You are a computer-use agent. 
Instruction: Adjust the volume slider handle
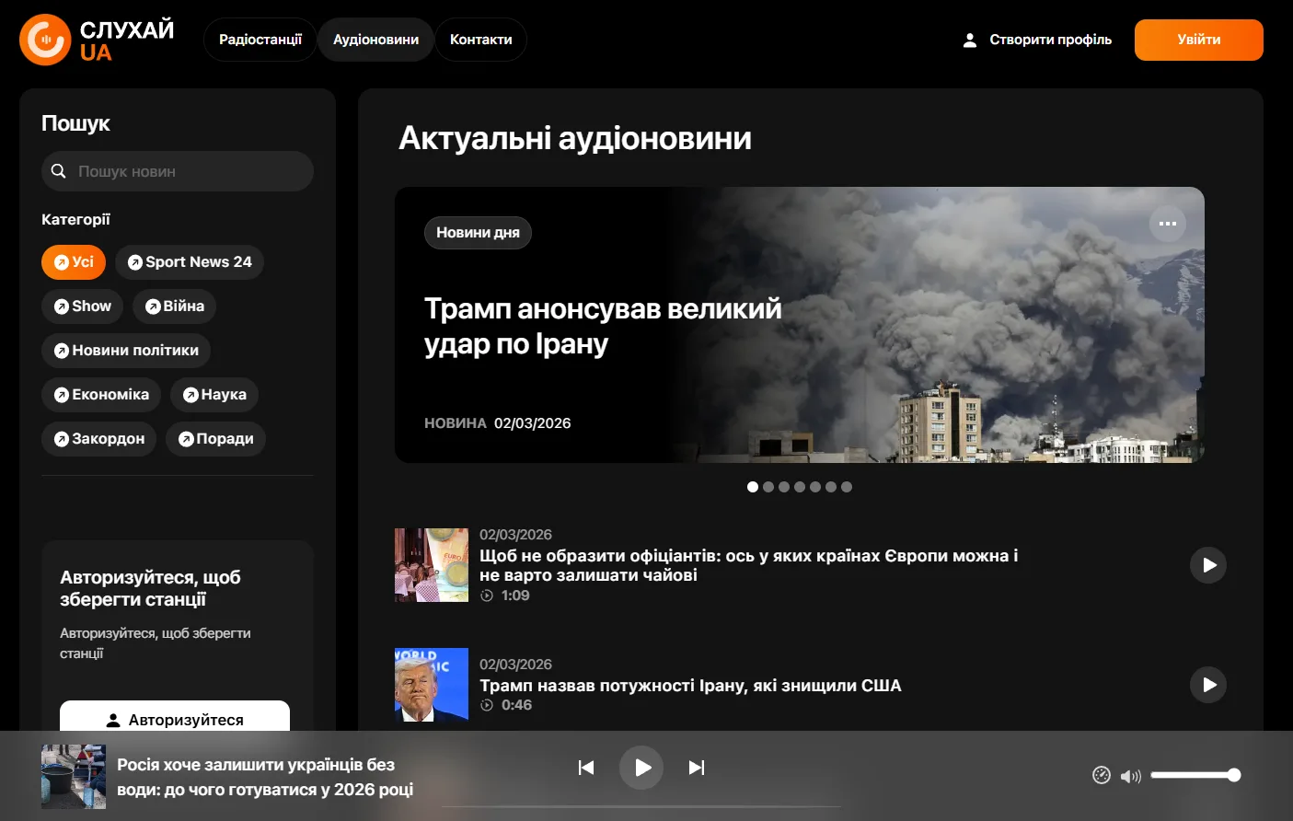(1234, 775)
